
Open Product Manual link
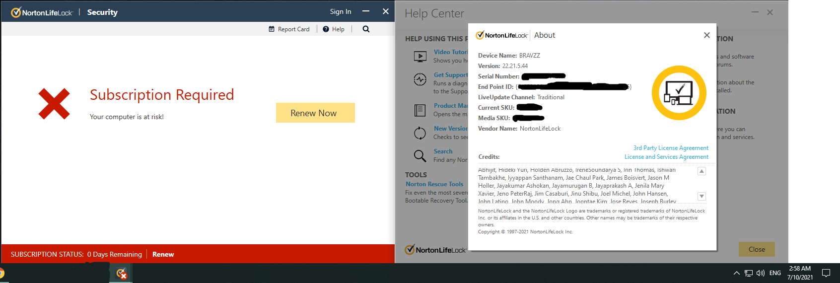tap(451, 106)
